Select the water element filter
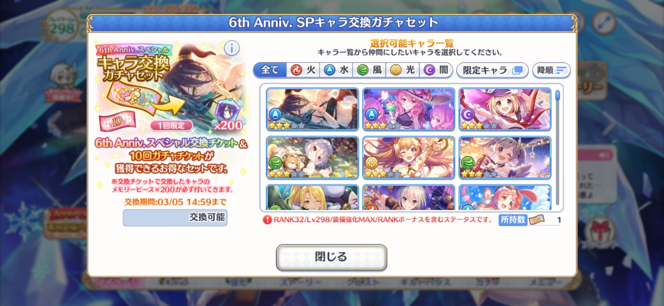Screen dimensions: 664x306 (x=336, y=70)
